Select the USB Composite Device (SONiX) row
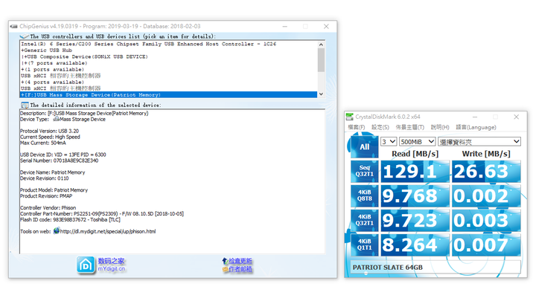Screen dimensions: 536x301 (x=168, y=56)
